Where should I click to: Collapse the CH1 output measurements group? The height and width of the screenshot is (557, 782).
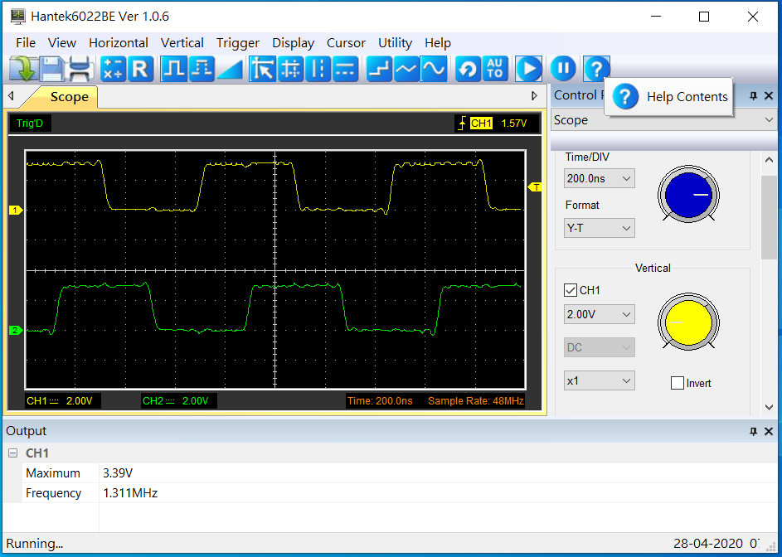11,453
